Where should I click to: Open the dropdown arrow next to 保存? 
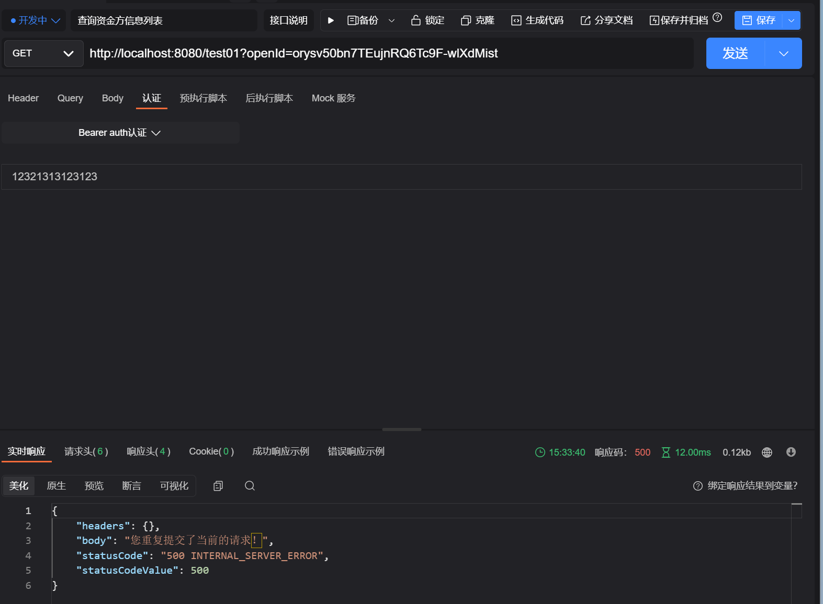click(x=792, y=20)
